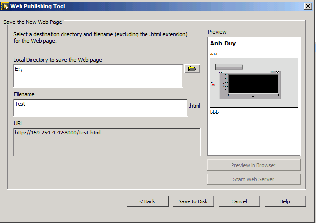Viewport: 316px width, 223px height.
Task: Click the 'bbb' footer text in the preview
Action: point(214,112)
